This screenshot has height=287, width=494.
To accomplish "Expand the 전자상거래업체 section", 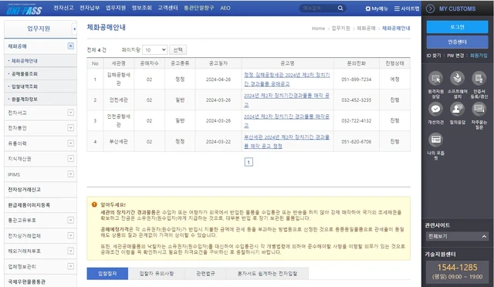I will pyautogui.click(x=70, y=235).
